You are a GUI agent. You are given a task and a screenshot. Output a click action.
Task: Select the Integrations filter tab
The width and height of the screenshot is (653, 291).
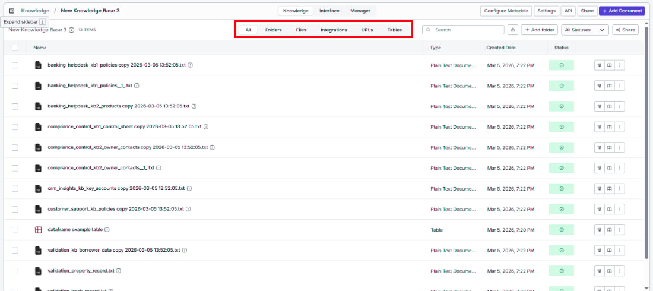point(334,30)
